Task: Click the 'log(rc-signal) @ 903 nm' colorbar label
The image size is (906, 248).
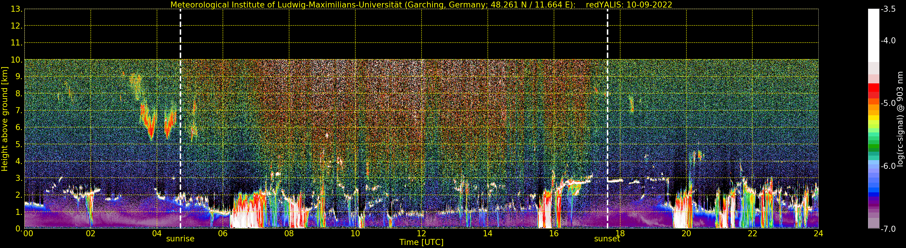Action: click(x=900, y=119)
